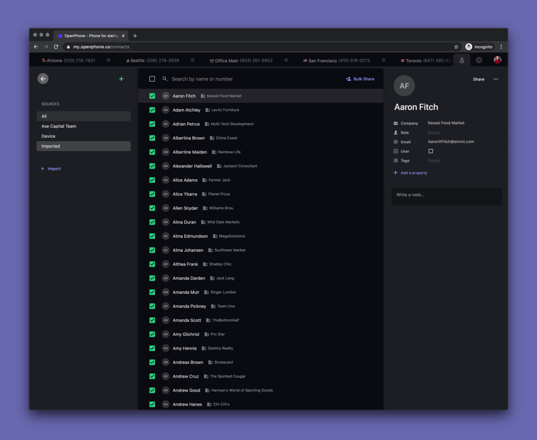This screenshot has height=440, width=537.
Task: Click Share for Aaron Fitch
Action: point(479,79)
